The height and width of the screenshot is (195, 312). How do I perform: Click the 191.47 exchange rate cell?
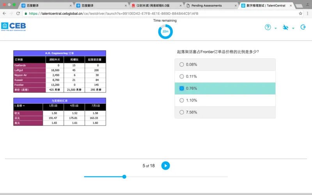53,118
